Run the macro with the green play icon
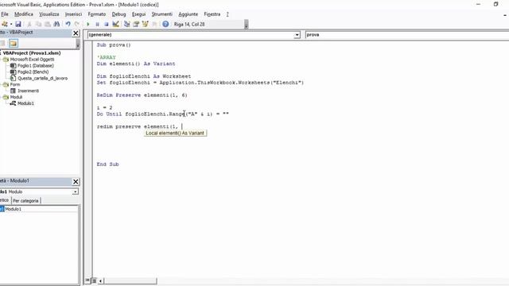The width and height of the screenshot is (509, 286). 88,24
